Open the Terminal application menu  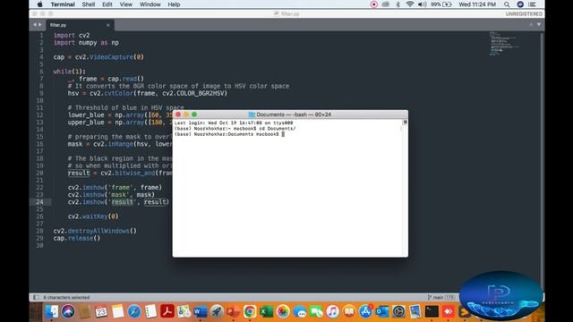(x=63, y=4)
